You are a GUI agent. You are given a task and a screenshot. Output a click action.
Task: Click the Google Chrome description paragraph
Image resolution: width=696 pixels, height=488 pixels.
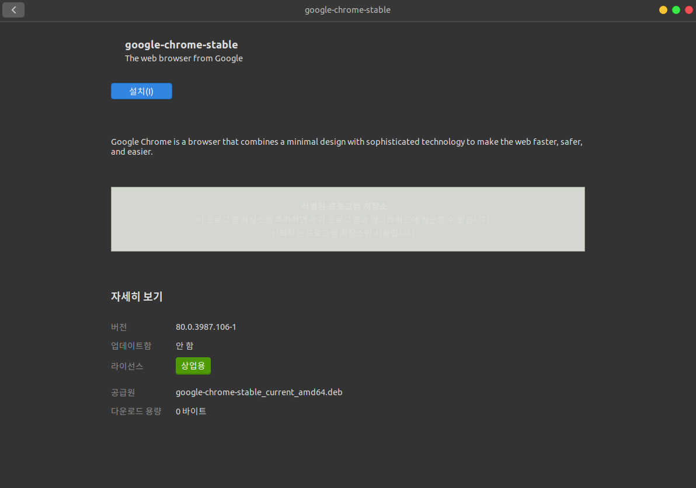[347, 147]
